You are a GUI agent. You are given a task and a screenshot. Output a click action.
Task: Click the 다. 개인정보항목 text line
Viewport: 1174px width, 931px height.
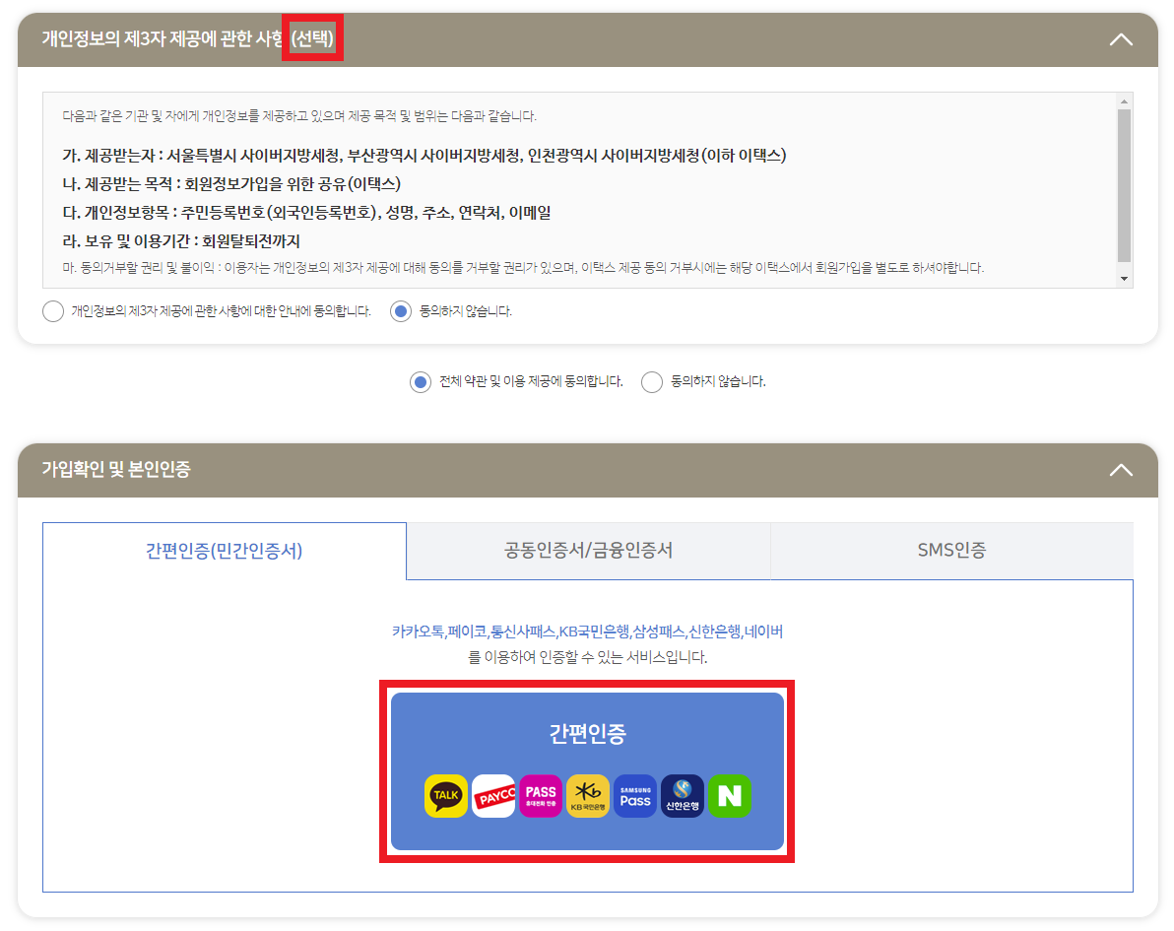tap(306, 213)
